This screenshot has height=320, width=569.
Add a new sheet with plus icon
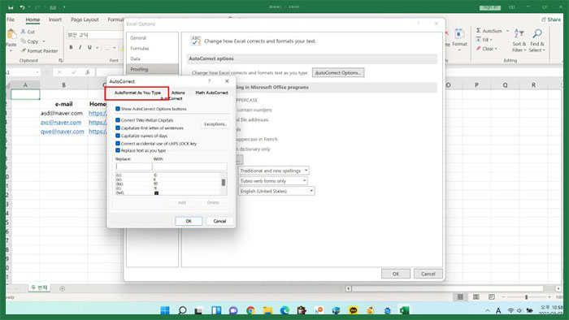(62, 288)
